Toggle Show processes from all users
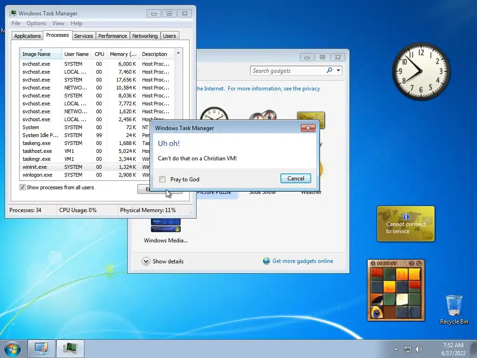 pos(22,187)
